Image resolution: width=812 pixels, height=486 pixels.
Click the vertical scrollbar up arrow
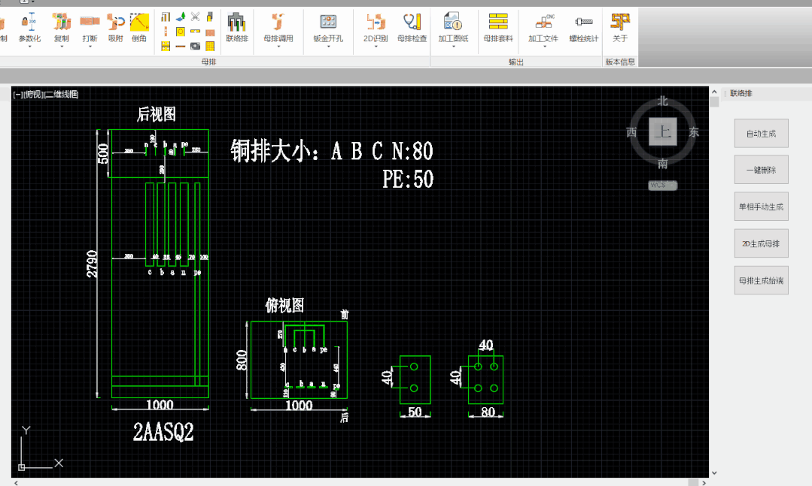(714, 92)
